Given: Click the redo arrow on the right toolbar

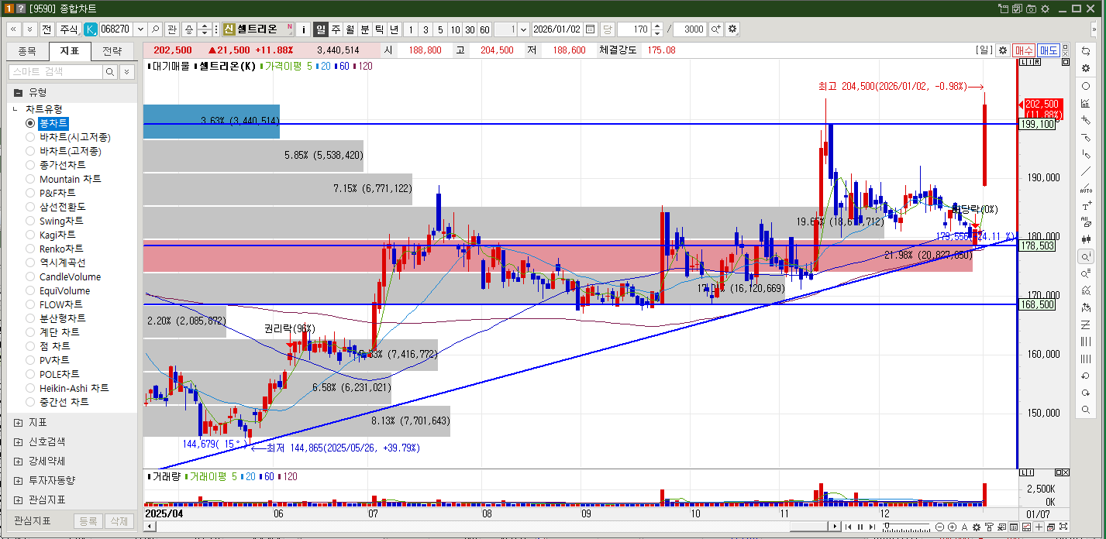Looking at the screenshot, I should pyautogui.click(x=1086, y=393).
